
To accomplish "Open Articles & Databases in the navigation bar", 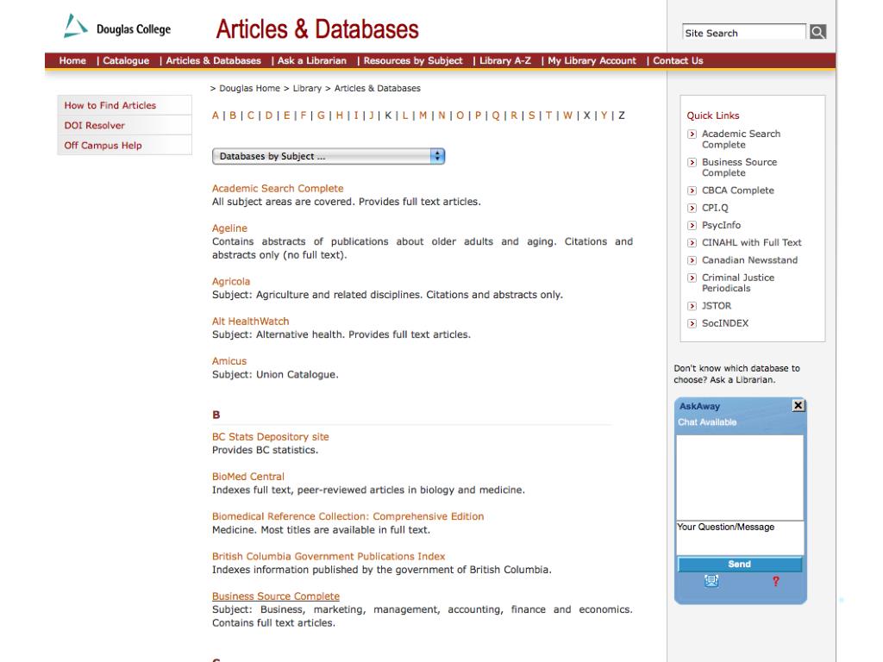I will 214,60.
